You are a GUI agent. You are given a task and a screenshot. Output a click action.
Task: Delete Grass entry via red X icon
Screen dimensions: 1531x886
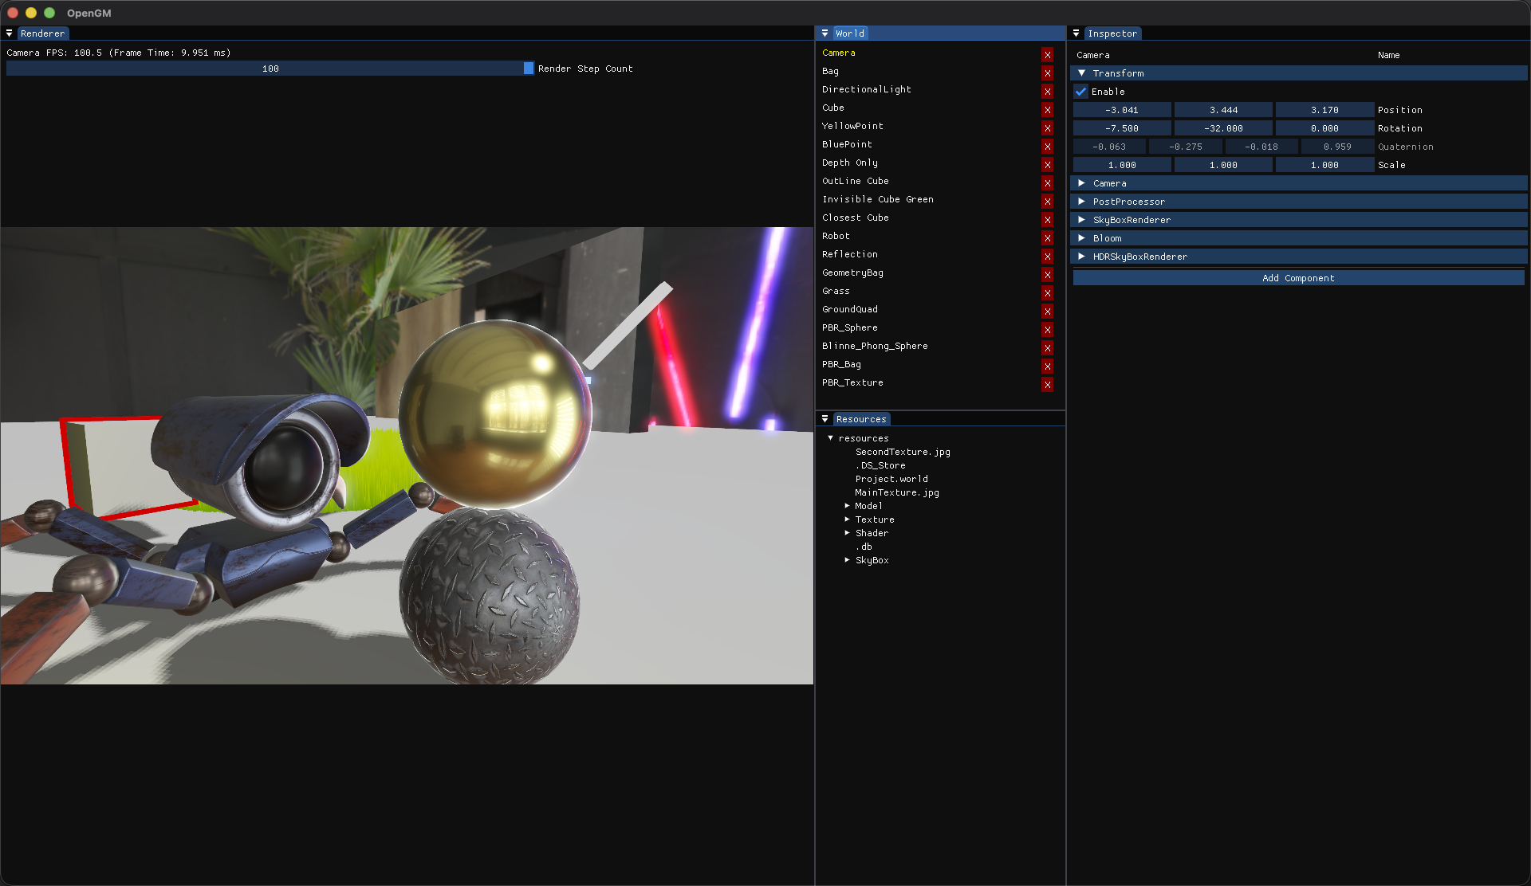click(x=1047, y=292)
